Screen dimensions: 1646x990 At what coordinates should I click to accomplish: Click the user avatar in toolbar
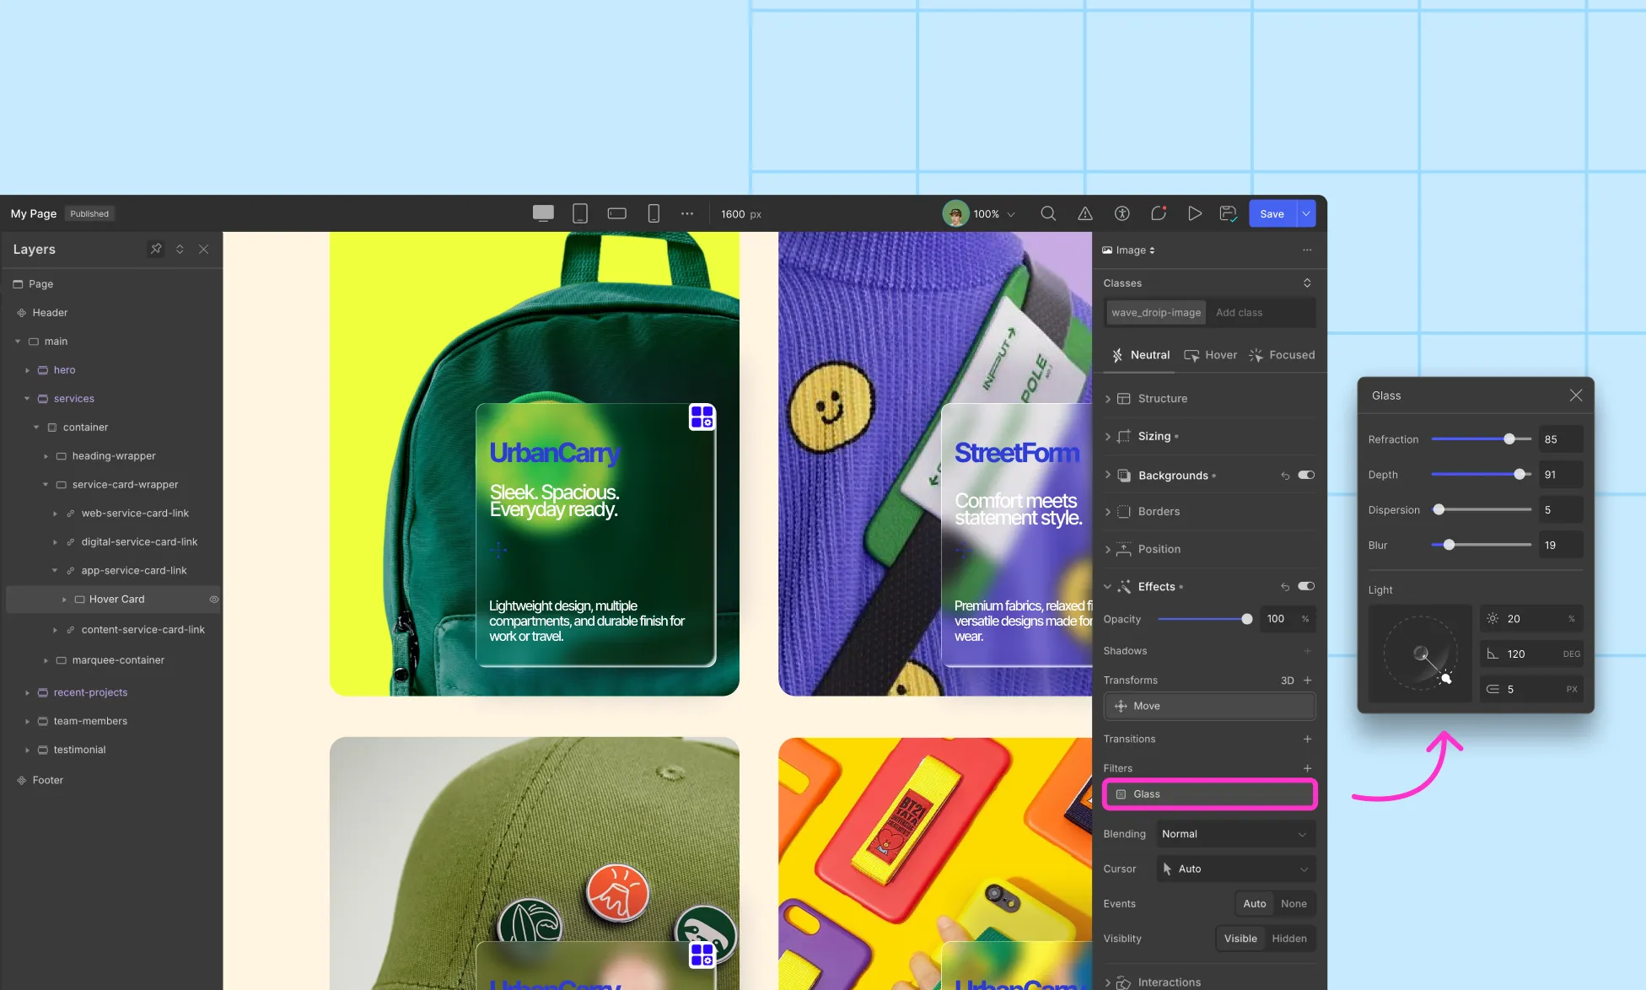coord(955,213)
